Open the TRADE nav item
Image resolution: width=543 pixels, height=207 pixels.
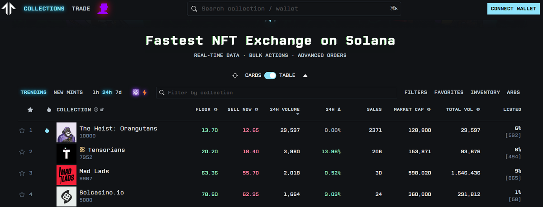click(81, 9)
